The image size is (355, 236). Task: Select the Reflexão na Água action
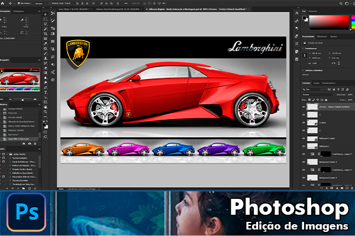tap(22, 173)
